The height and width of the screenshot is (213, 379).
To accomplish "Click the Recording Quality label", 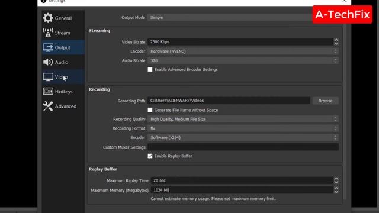I will (129, 119).
